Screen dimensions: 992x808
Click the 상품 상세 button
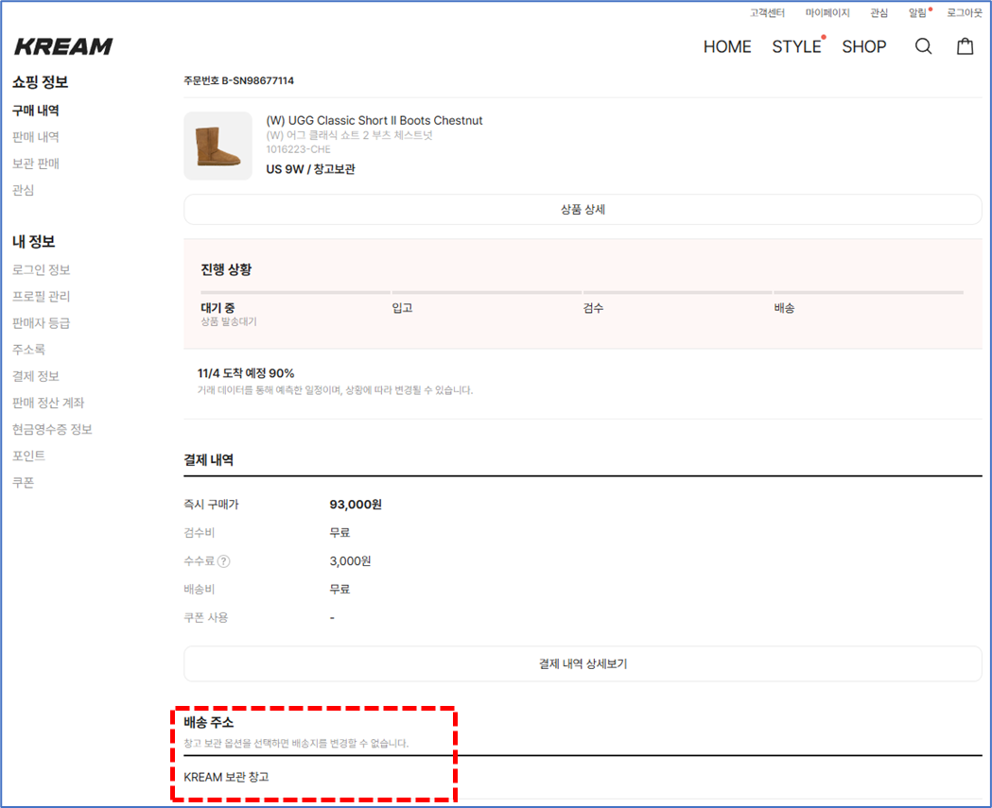pos(583,209)
